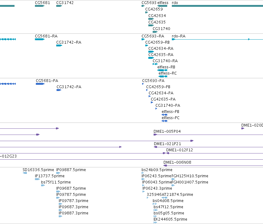Click the bs47f12.5prime EST label

[168, 207]
